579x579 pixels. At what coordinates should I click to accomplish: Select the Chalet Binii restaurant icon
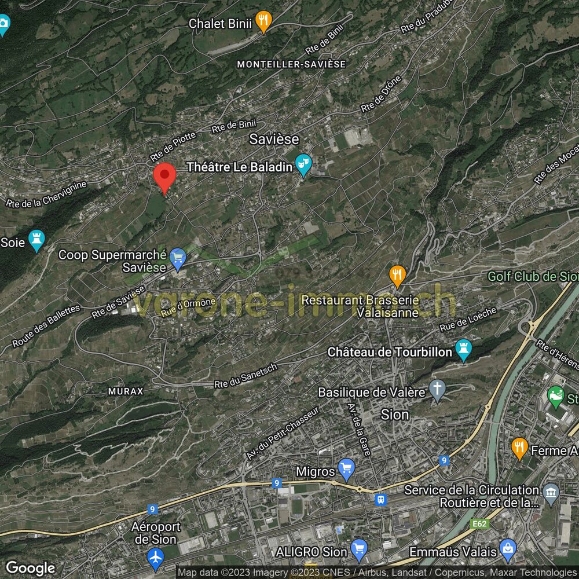(263, 22)
